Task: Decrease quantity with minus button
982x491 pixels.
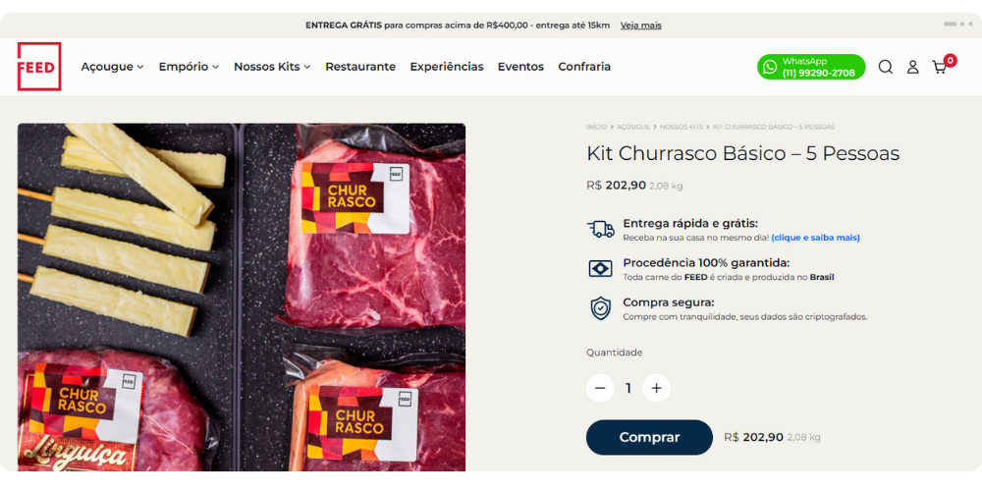Action: pos(600,388)
